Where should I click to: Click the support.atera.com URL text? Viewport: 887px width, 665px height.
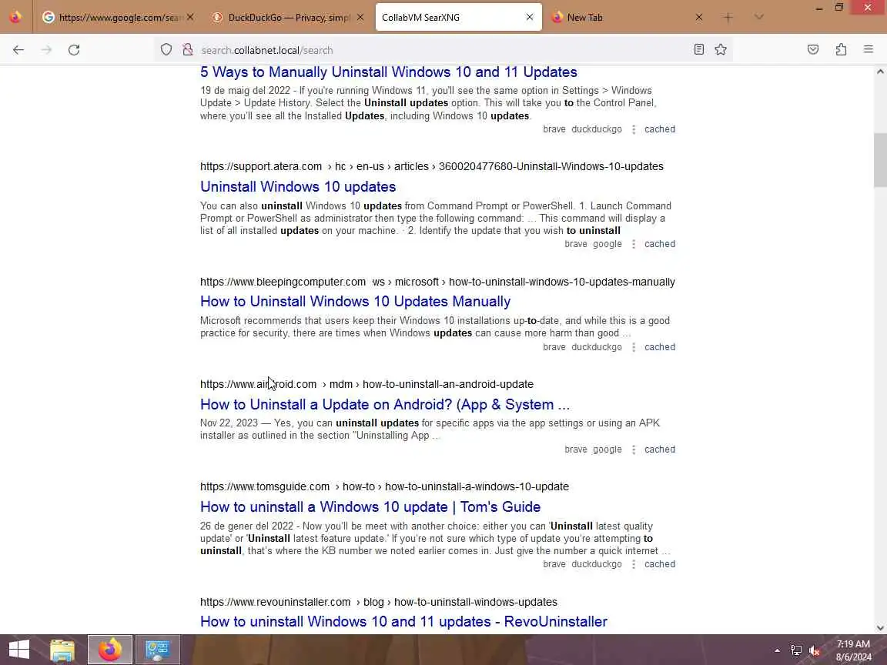point(432,167)
